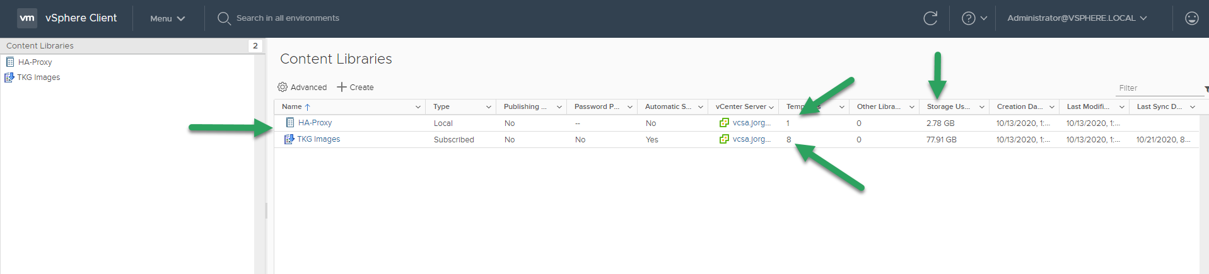Click the vSphere Client title
The height and width of the screenshot is (274, 1209).
[81, 18]
